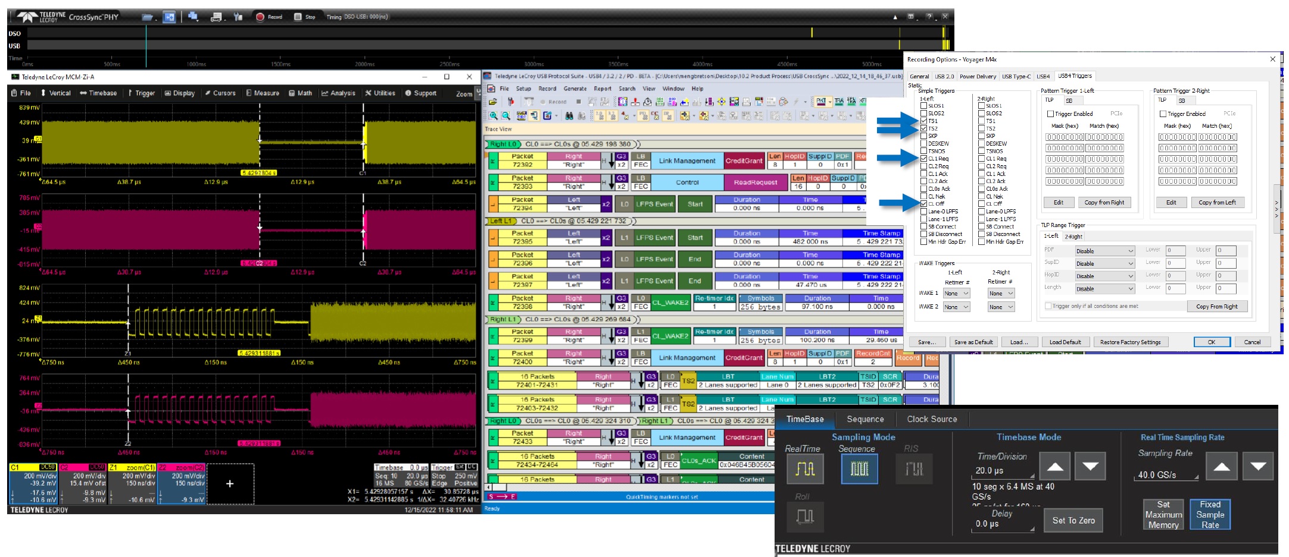Click Restore Factory Settings button
This screenshot has width=1289, height=557.
coord(1130,342)
